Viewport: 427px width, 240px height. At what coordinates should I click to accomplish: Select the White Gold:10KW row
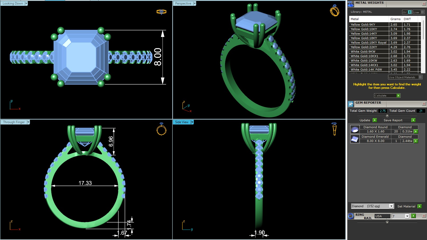click(385, 61)
